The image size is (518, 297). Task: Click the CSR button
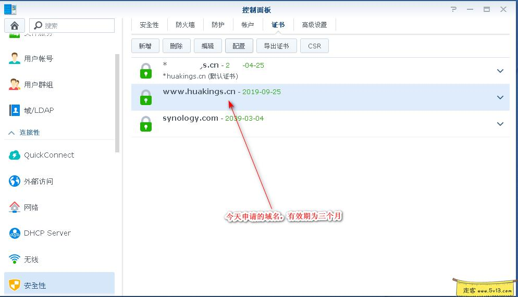pyautogui.click(x=315, y=46)
